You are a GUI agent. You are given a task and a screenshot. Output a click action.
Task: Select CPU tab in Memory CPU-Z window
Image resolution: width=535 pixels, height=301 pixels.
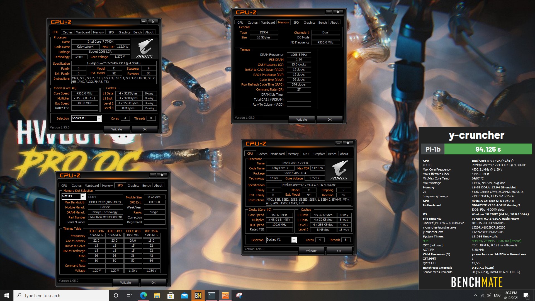tap(240, 23)
